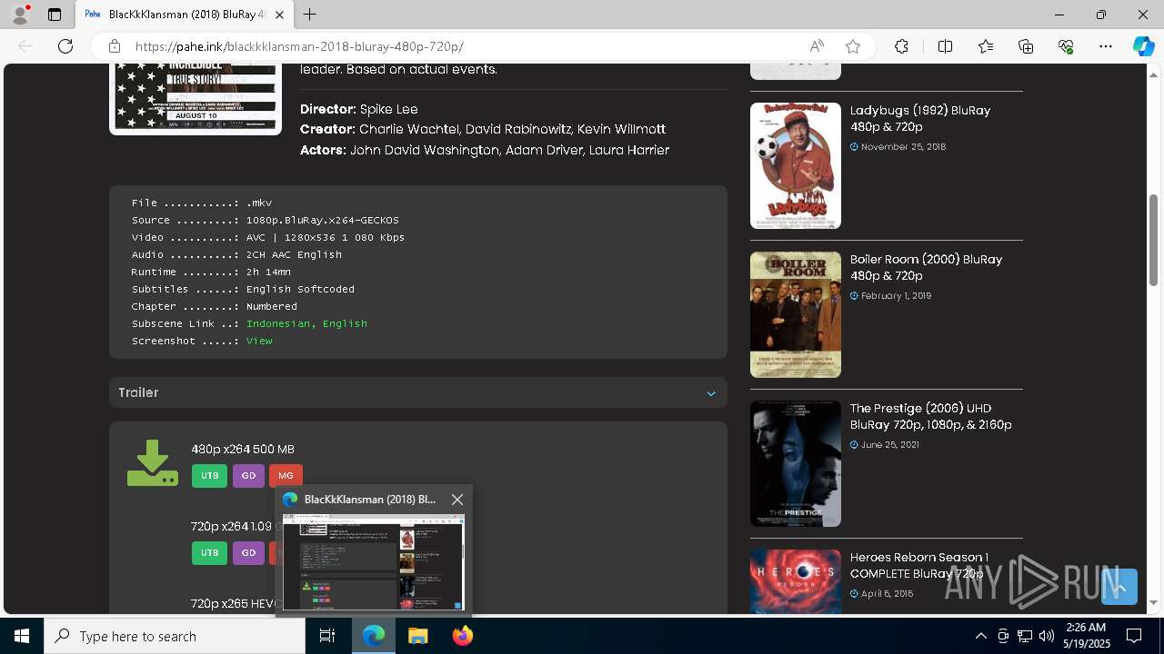
Task: Open a new tab with plus icon
Action: coord(310,15)
